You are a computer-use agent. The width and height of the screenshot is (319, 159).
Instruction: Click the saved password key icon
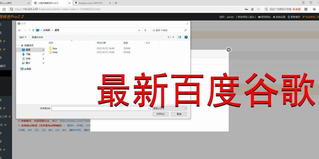(246, 9)
